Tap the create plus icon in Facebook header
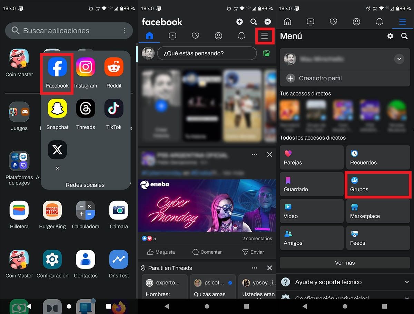 coord(239,22)
